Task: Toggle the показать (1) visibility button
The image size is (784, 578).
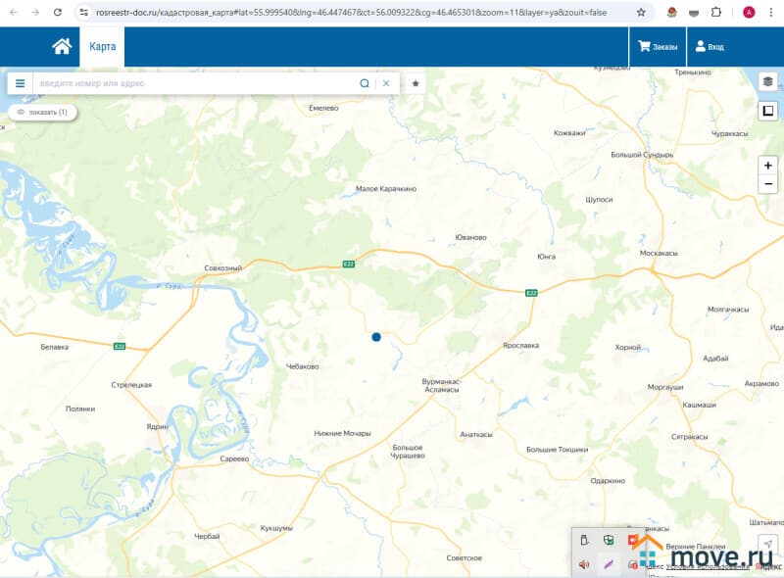Action: 42,112
